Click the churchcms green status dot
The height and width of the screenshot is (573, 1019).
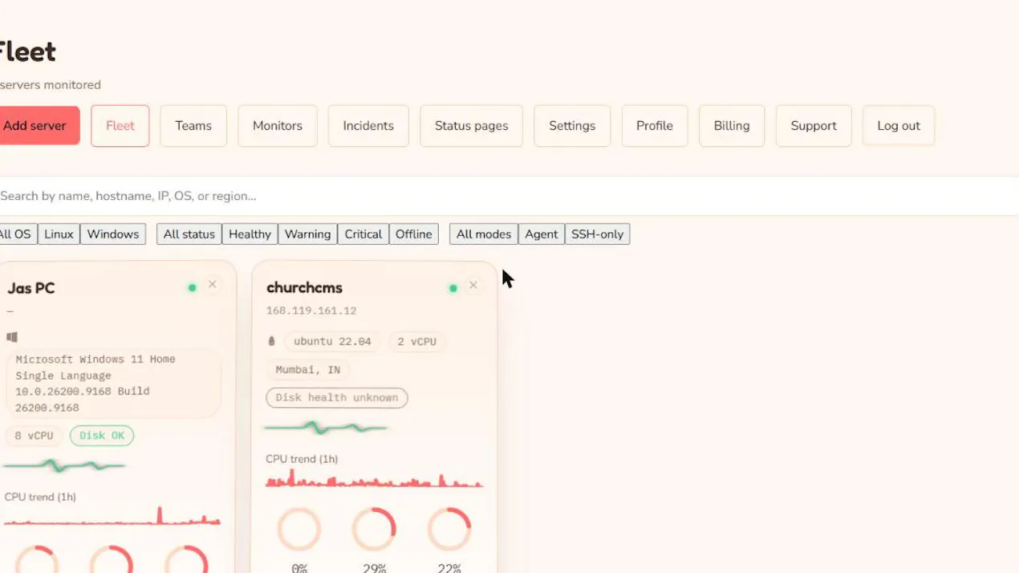coord(453,288)
